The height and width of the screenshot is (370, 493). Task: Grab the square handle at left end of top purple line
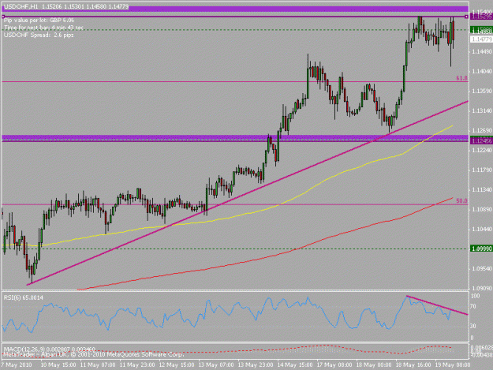3,17
